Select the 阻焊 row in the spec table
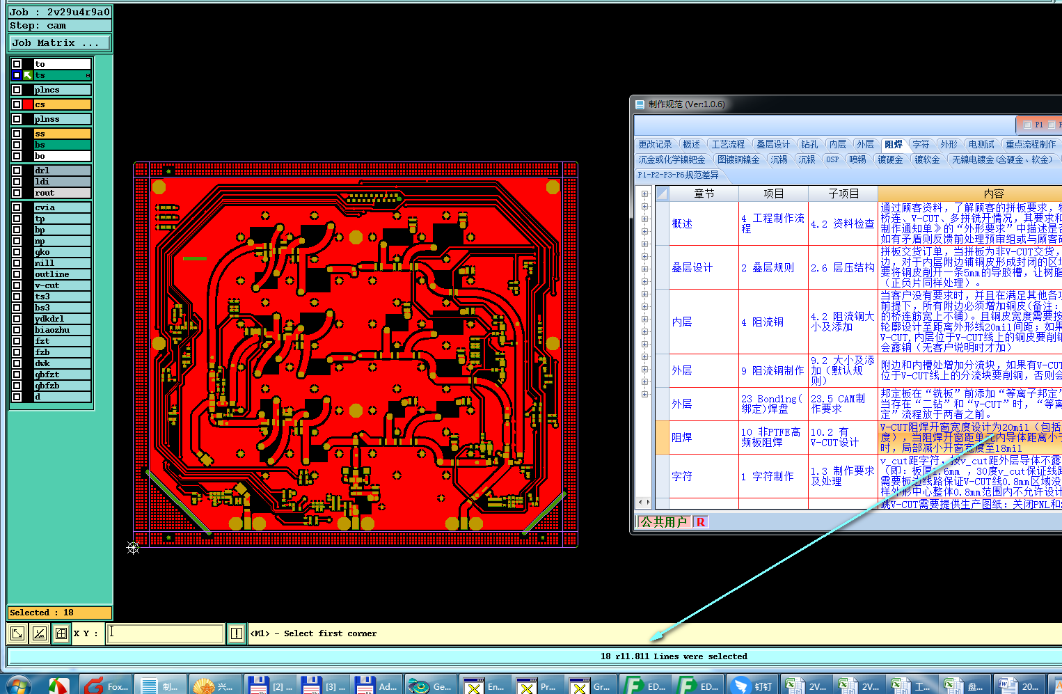This screenshot has width=1062, height=694. pos(859,437)
